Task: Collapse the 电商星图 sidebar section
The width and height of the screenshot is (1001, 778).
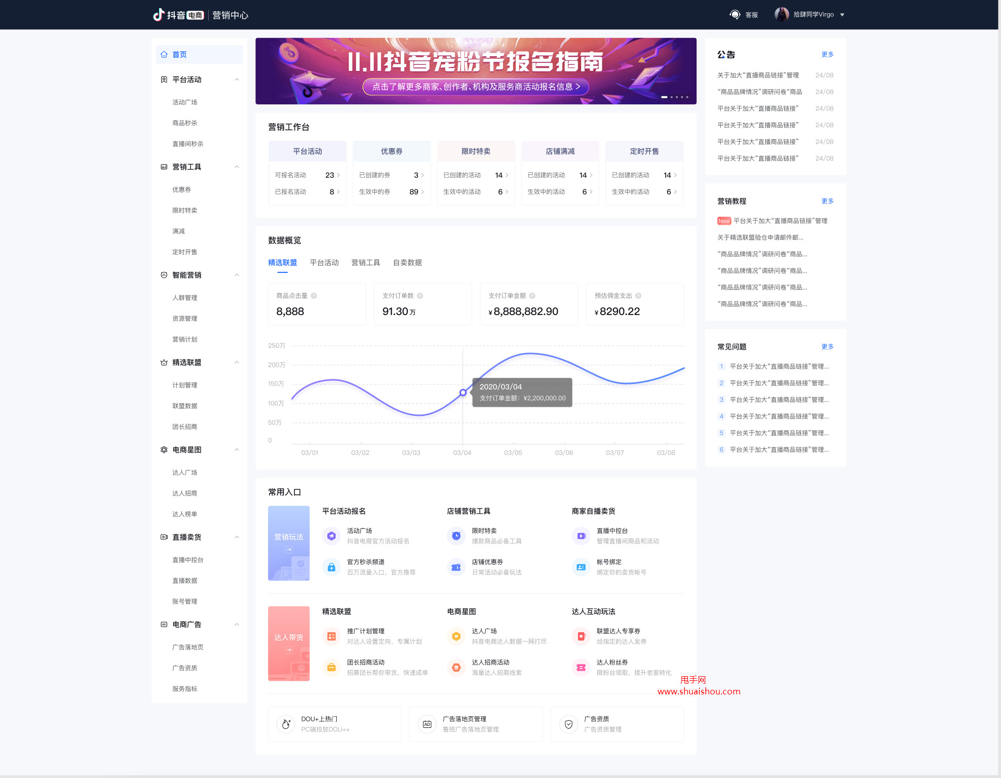Action: pos(236,450)
